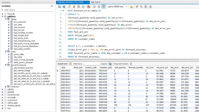Save snippet with the star icon

click(131, 7)
